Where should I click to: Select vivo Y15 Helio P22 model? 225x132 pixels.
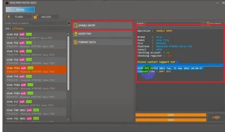[36, 78]
